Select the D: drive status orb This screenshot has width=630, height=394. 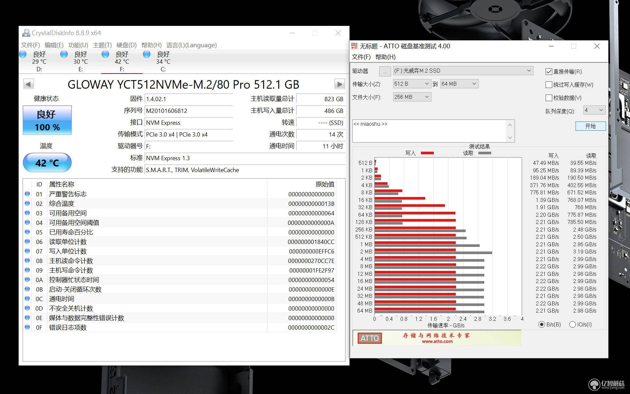coord(23,54)
